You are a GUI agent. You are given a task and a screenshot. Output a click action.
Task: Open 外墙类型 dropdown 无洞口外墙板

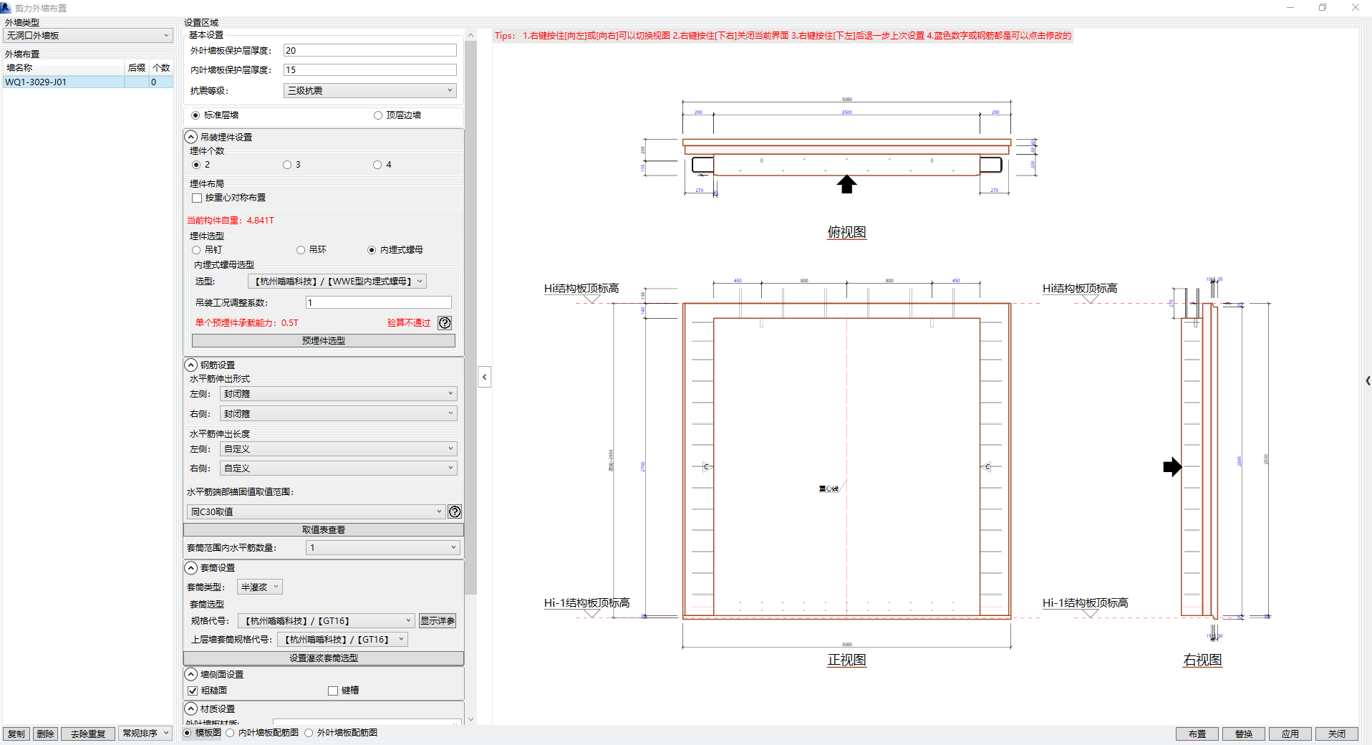(87, 36)
